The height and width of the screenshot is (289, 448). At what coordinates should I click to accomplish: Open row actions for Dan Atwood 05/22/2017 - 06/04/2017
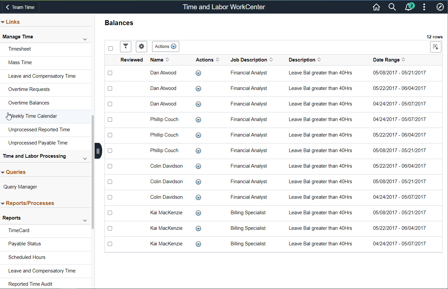(x=198, y=89)
